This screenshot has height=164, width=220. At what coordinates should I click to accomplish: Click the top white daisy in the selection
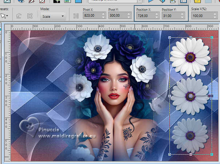click(191, 57)
